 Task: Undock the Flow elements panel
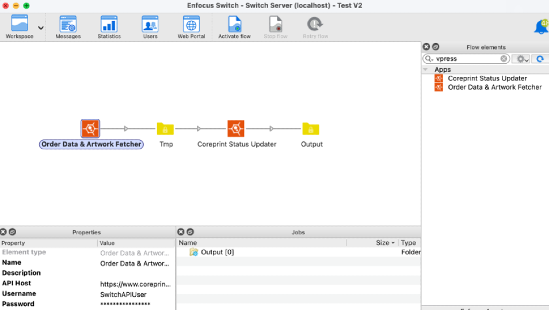436,46
